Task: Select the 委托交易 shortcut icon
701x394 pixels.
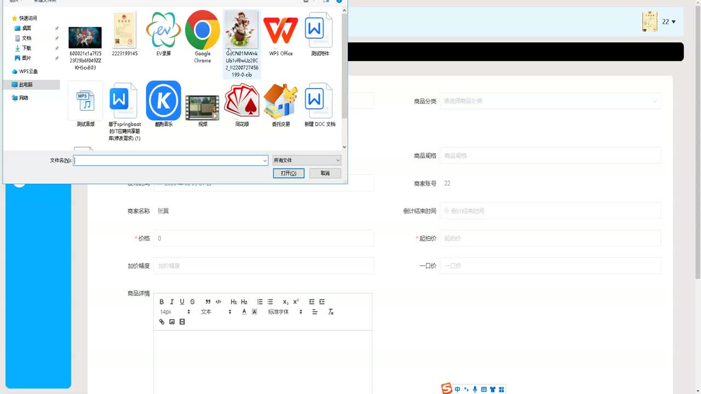Action: (x=281, y=105)
